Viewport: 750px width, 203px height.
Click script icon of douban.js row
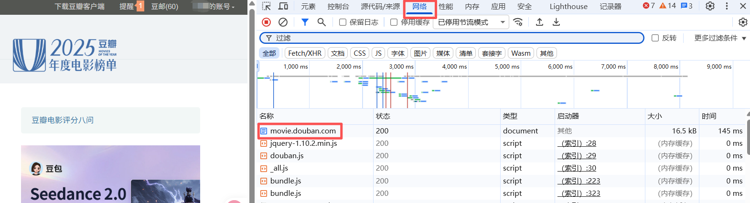(264, 156)
